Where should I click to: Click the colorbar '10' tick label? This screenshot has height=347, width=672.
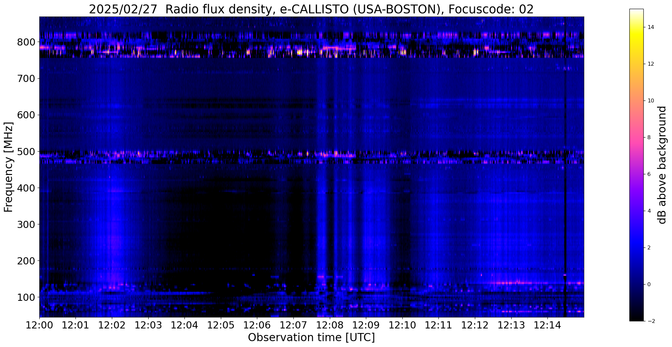tap(651, 101)
